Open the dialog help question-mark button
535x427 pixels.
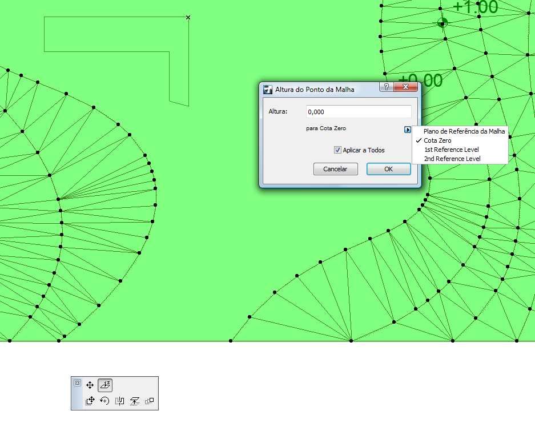[x=386, y=87]
